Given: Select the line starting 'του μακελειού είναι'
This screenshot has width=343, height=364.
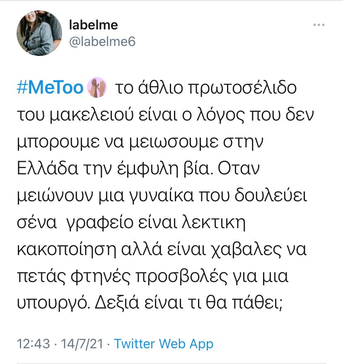Looking at the screenshot, I should coord(165,115).
